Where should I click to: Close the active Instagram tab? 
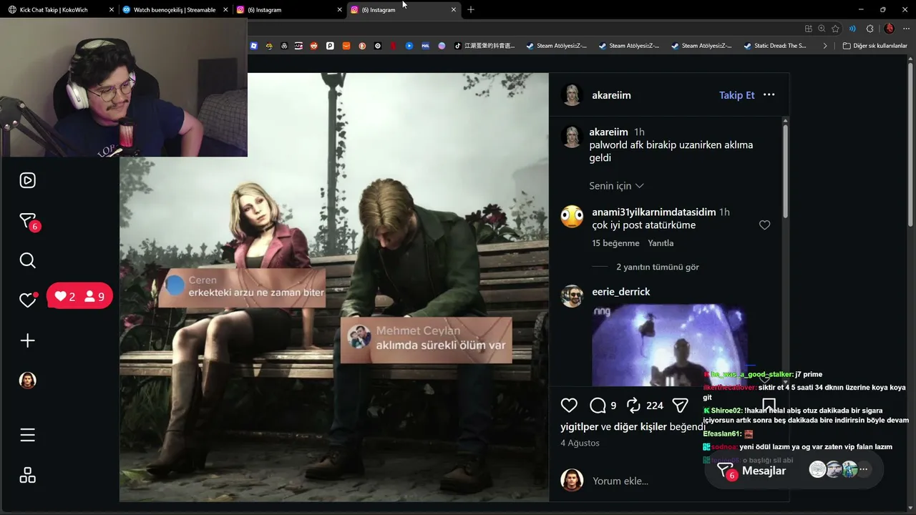coord(453,10)
